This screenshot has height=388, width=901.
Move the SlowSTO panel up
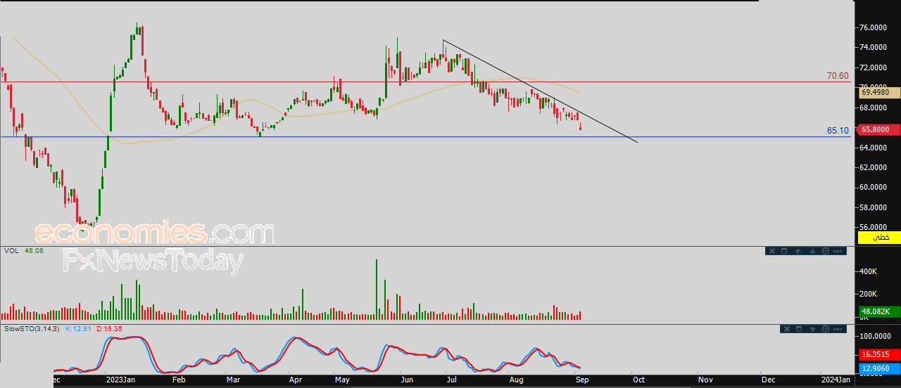pyautogui.click(x=812, y=329)
